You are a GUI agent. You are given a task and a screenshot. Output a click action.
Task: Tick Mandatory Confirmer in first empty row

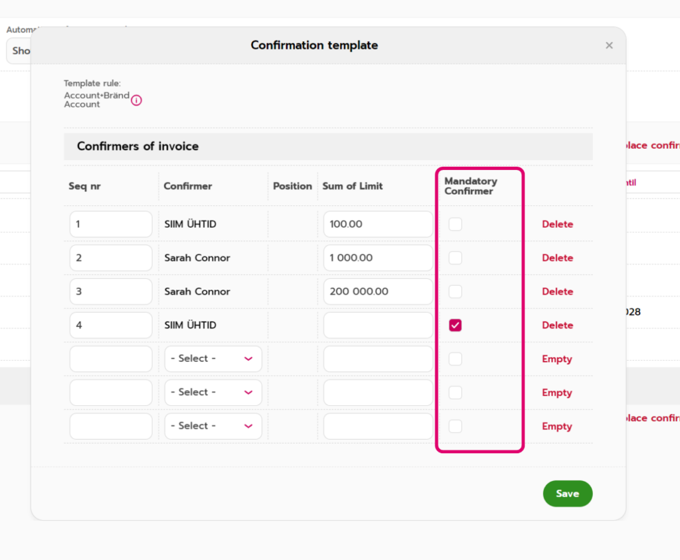[x=455, y=359]
